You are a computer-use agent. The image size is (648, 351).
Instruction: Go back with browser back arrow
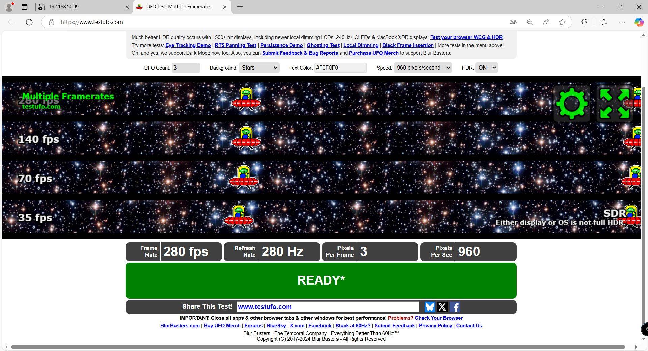(11, 22)
